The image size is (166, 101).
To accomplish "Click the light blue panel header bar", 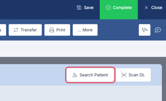I will pos(32,75).
